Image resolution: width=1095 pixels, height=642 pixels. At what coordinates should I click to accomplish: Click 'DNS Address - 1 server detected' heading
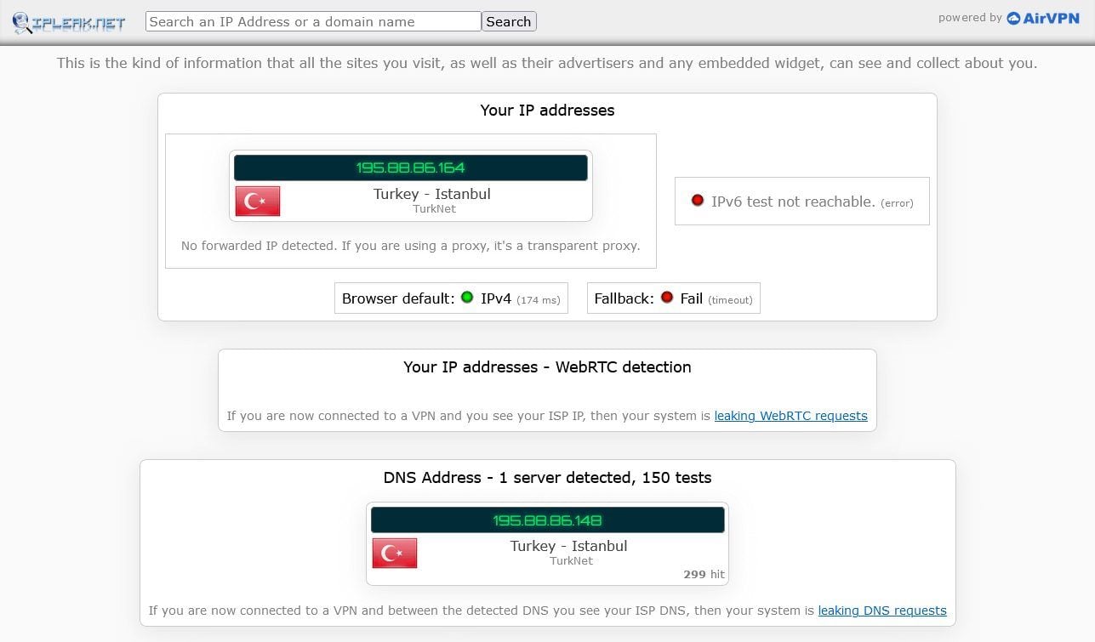547,478
